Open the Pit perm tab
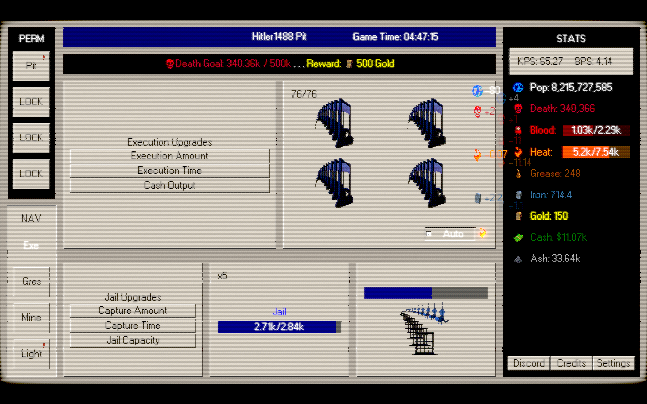Viewport: 647px width, 404px height. [31, 66]
